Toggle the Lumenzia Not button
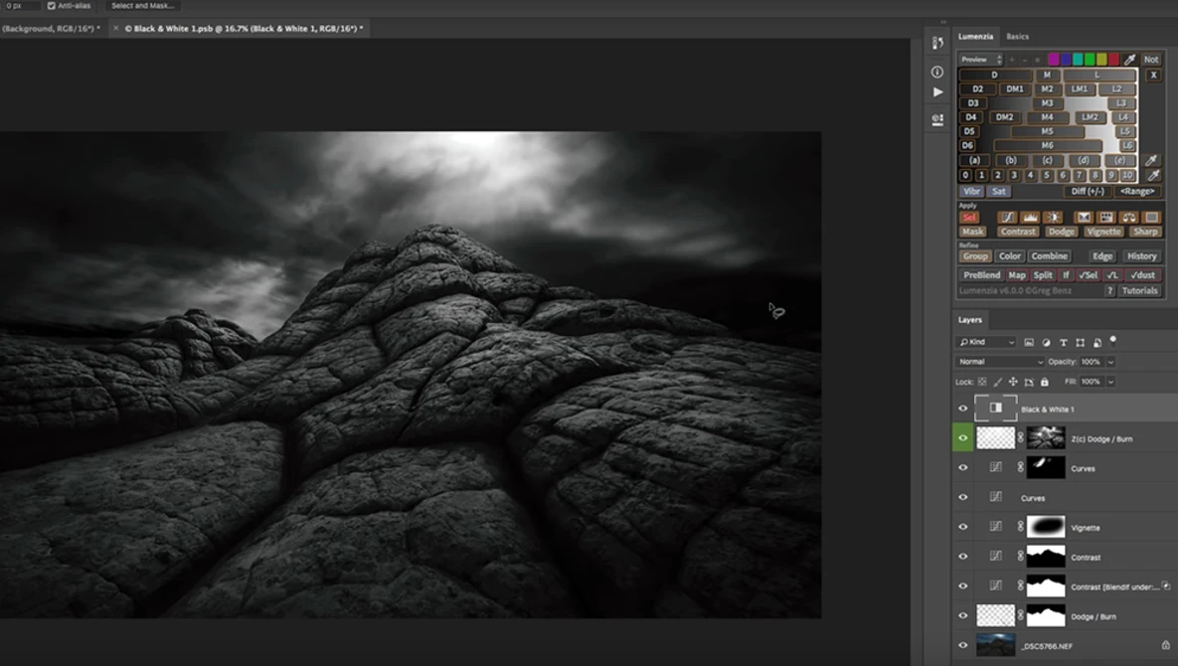Screen dimensions: 1178x666 click(1151, 60)
